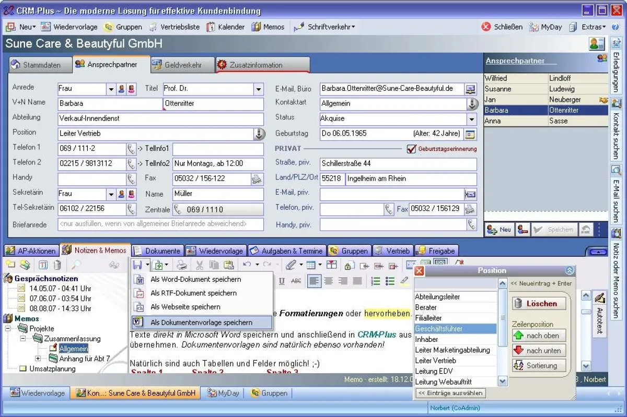The width and height of the screenshot is (627, 417).
Task: Open the Kalender from top toolbar
Action: (x=225, y=27)
